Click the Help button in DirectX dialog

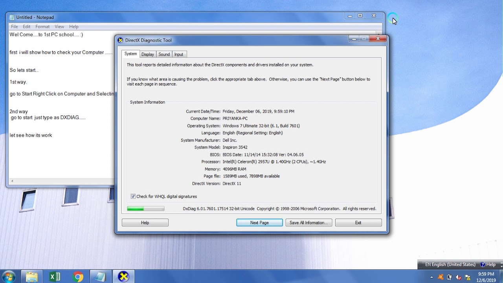tap(145, 222)
